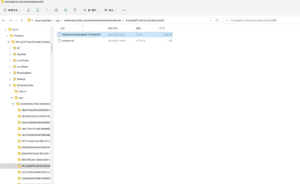Select the container.23 file
Viewport: 300px width, 184px height.
(68, 41)
